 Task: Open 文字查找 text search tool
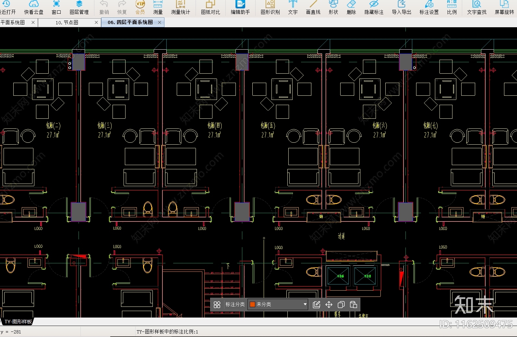click(x=477, y=8)
